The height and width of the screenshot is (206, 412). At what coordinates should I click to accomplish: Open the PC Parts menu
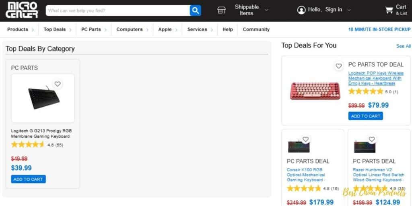[x=91, y=29]
